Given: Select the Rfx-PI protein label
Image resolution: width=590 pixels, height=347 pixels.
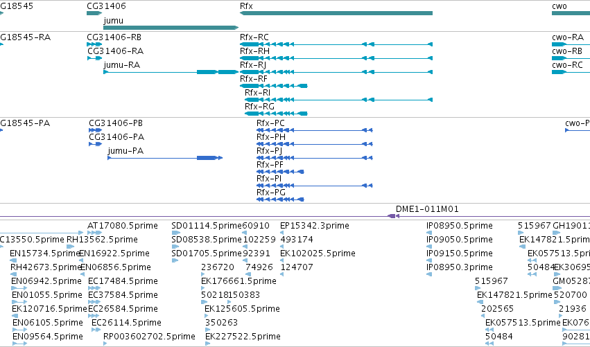Looking at the screenshot, I should tap(269, 179).
